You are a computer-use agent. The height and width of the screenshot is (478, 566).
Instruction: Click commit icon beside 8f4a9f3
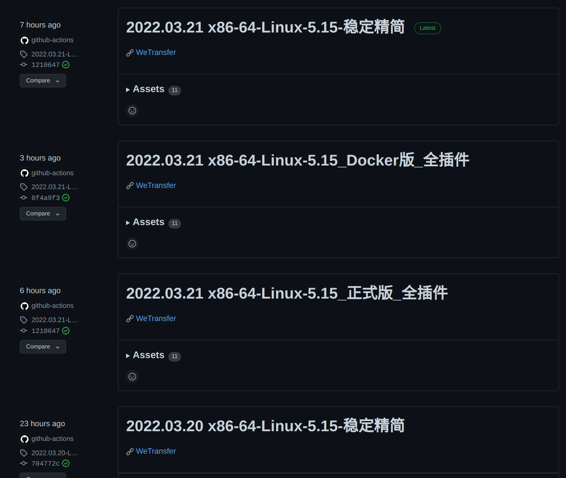(x=24, y=198)
